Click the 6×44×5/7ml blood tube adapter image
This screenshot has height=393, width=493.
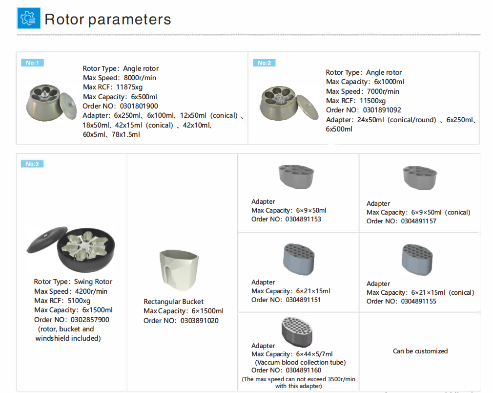(297, 331)
